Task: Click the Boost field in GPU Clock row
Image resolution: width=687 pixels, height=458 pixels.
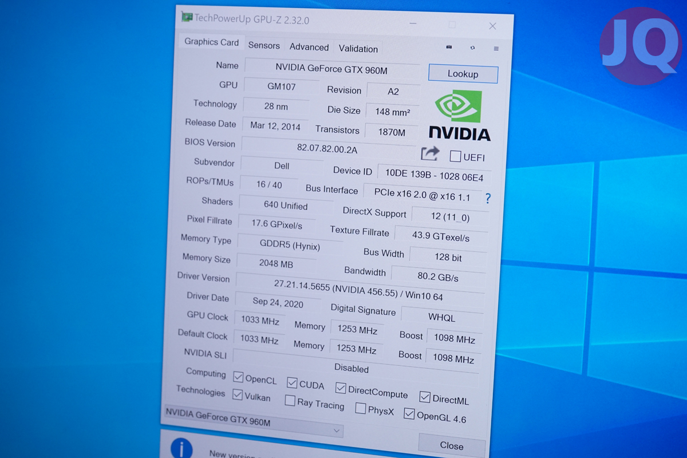Action: tap(455, 338)
